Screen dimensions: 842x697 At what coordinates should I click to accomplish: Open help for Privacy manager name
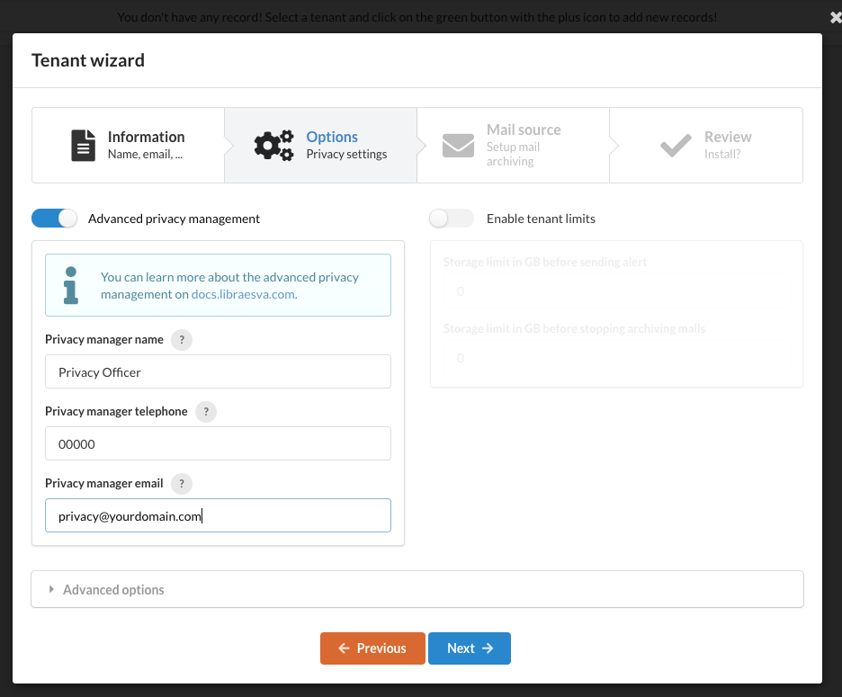coord(182,339)
